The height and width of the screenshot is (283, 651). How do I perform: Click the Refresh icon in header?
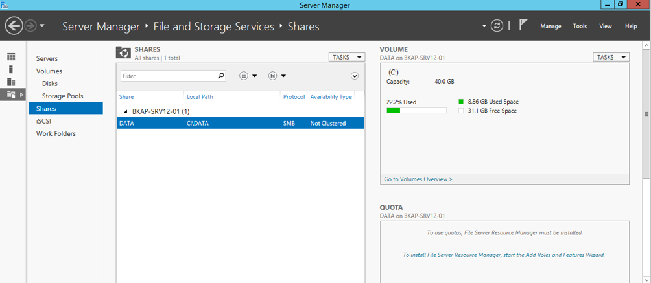497,26
